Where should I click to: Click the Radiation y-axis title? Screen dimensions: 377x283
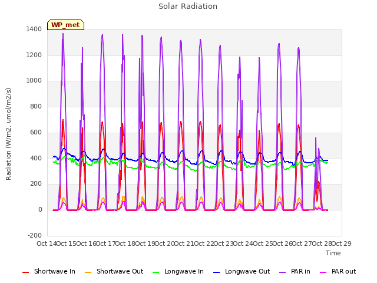(8, 134)
